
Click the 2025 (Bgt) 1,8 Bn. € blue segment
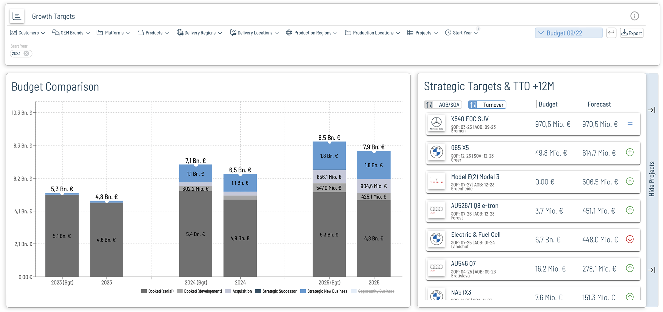point(329,156)
